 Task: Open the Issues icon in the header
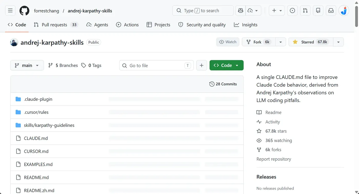pos(292,11)
